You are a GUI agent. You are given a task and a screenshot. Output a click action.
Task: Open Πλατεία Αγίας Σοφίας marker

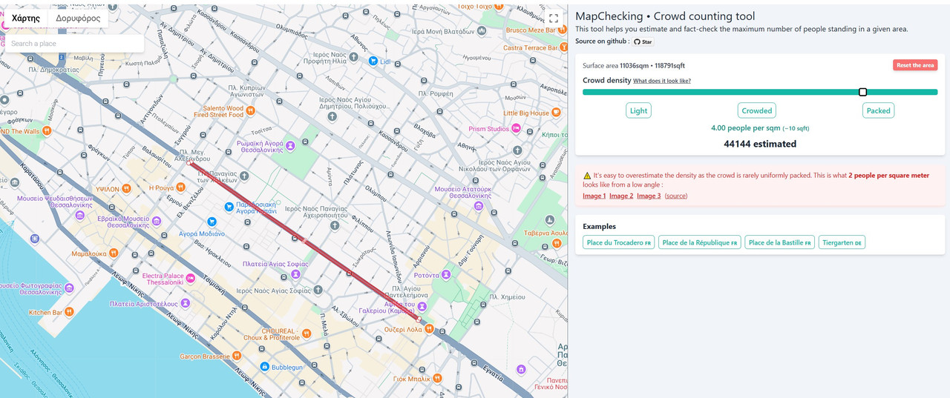click(295, 273)
